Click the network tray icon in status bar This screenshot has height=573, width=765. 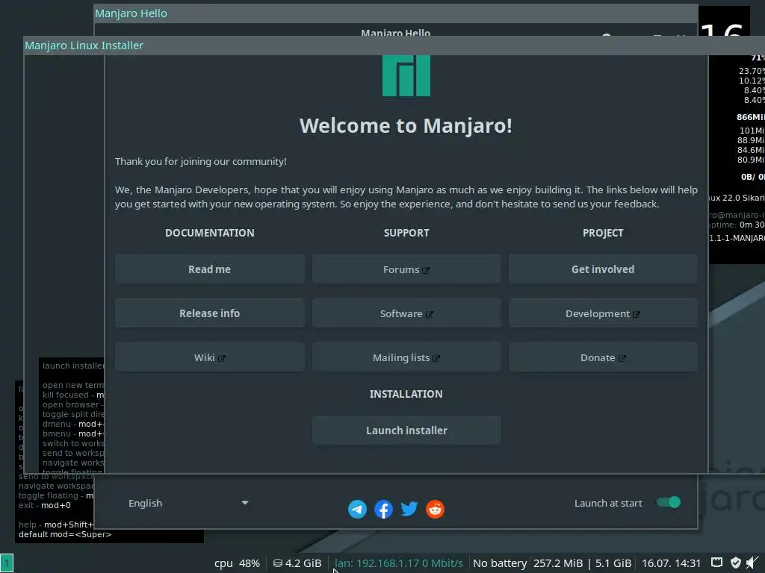pyautogui.click(x=716, y=563)
